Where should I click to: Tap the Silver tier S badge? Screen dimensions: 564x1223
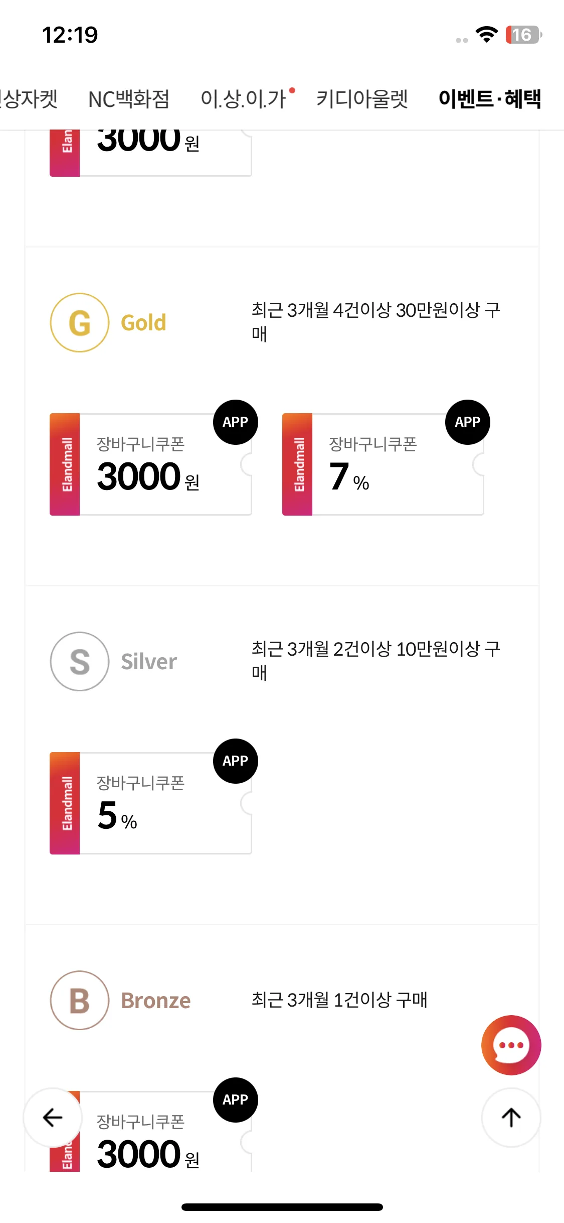coord(80,661)
